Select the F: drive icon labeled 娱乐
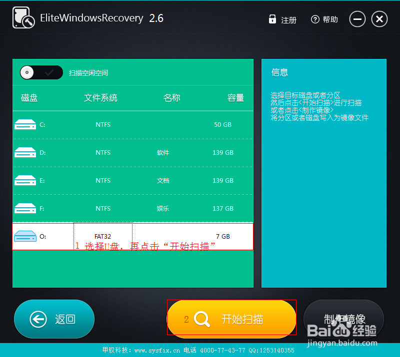The height and width of the screenshot is (357, 400). pyautogui.click(x=25, y=208)
